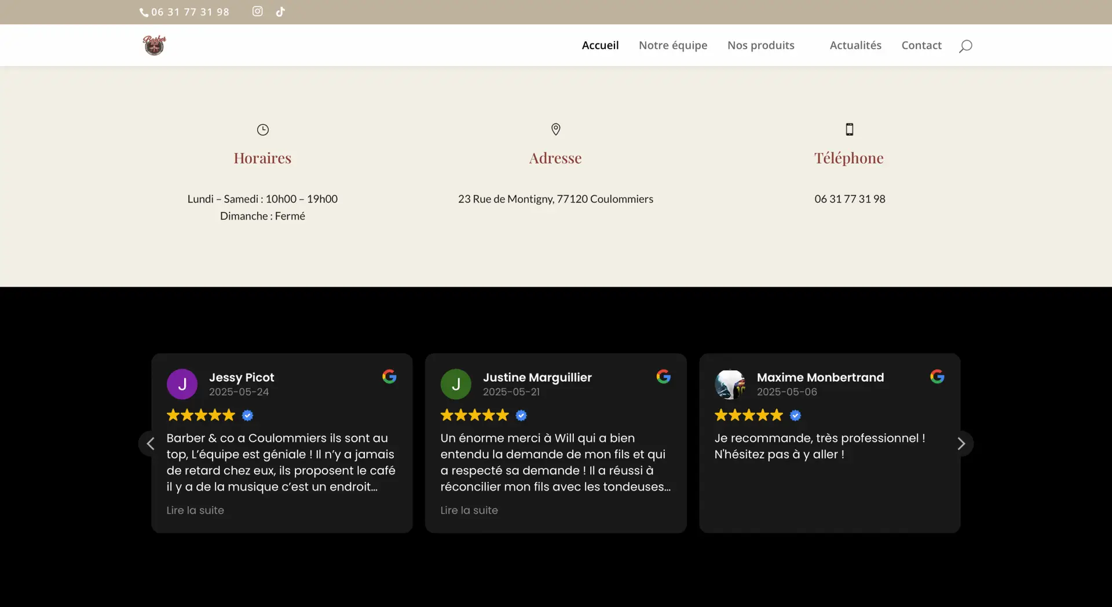
Task: Open the TikTok icon in top bar
Action: (280, 12)
